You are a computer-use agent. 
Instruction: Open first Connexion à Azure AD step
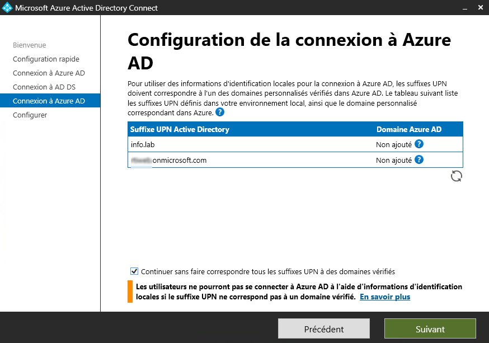coord(49,73)
